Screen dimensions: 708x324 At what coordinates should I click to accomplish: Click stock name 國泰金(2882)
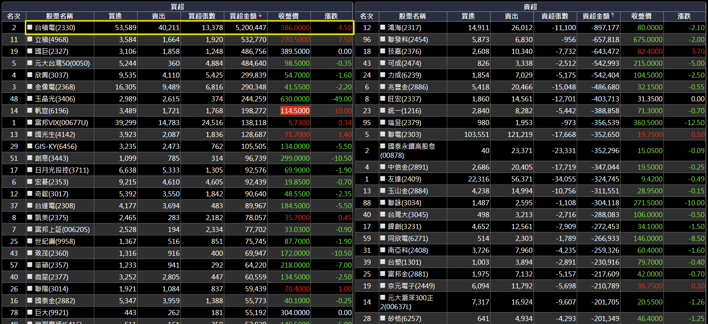click(x=55, y=301)
